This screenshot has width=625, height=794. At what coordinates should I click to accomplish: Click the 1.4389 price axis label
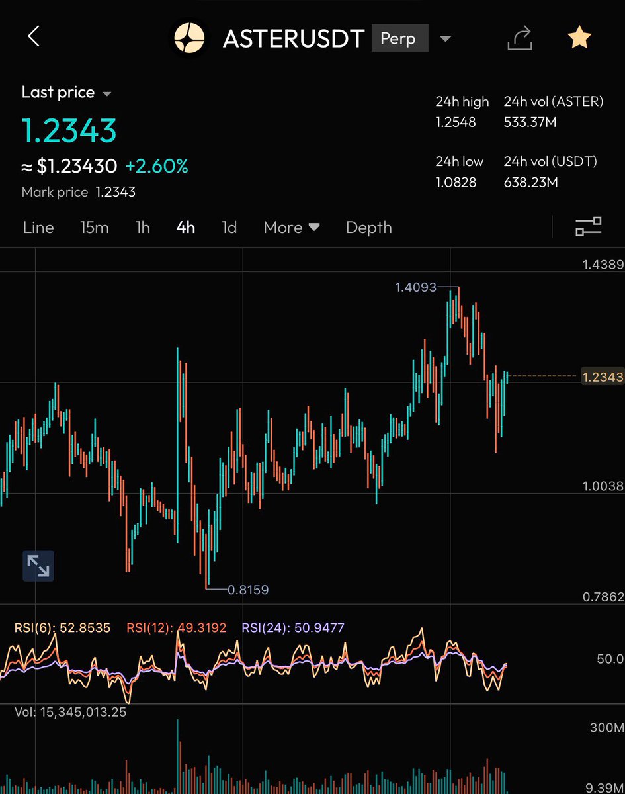(x=603, y=265)
